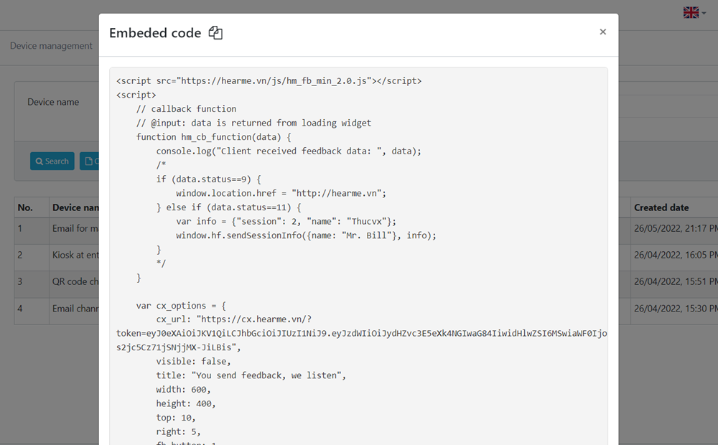Click the title 'You send feedback, we listen' line

tap(251, 375)
